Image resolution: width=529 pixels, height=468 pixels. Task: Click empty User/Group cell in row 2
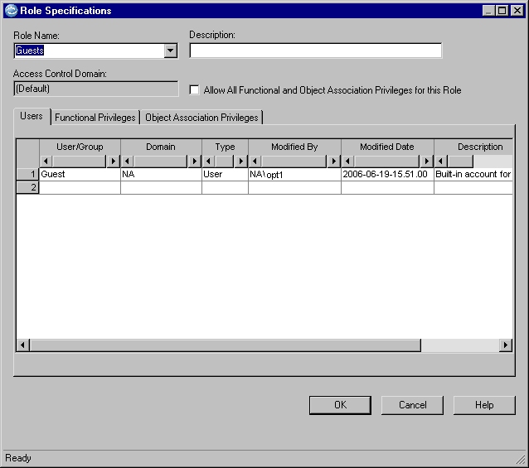[x=80, y=187]
